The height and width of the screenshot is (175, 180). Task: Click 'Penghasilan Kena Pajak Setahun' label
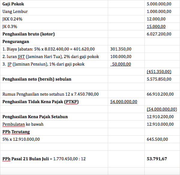[35, 117]
